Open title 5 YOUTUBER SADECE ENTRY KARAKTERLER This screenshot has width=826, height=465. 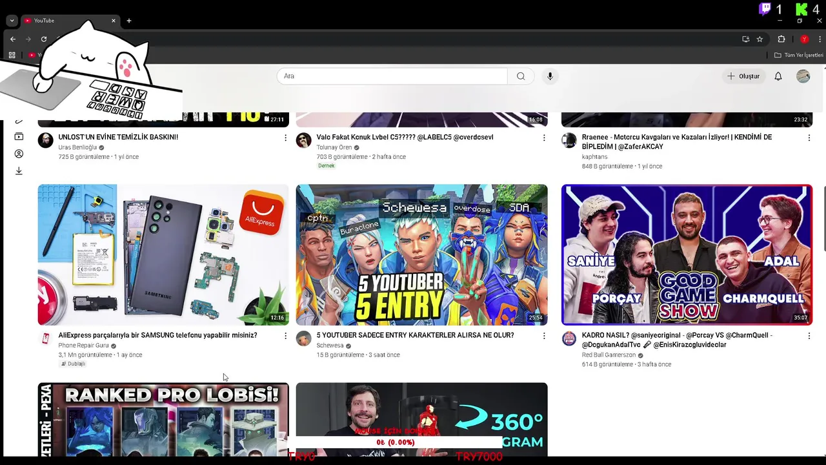point(415,335)
